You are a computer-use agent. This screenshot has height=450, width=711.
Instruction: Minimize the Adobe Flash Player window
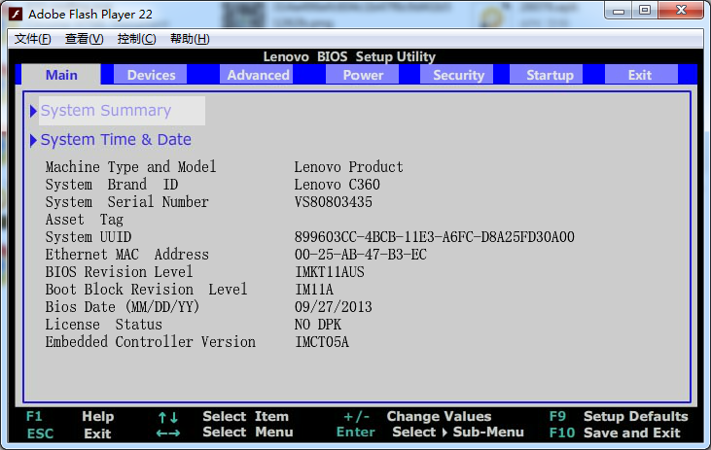pos(619,11)
